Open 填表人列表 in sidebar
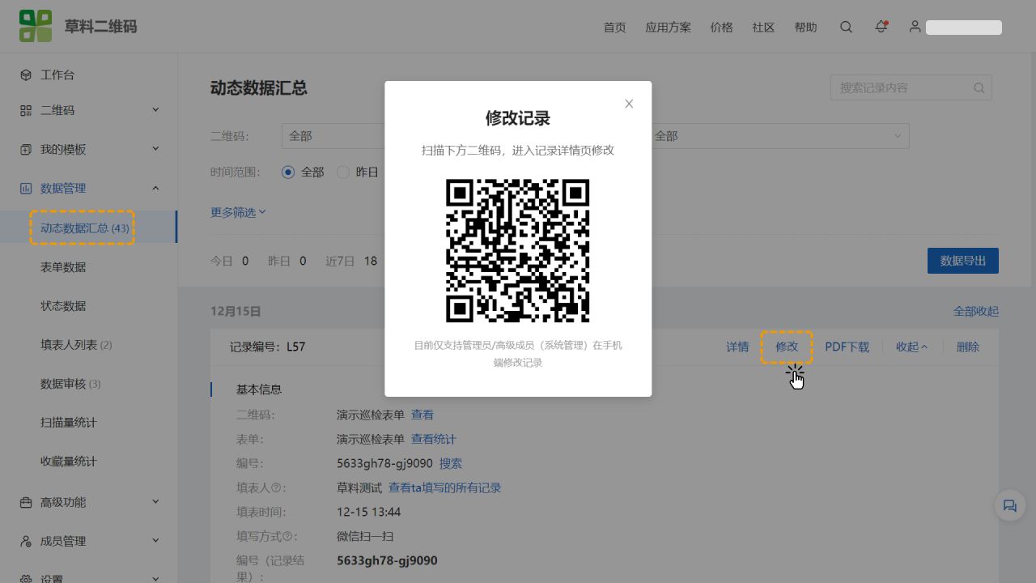This screenshot has height=583, width=1036. 76,345
